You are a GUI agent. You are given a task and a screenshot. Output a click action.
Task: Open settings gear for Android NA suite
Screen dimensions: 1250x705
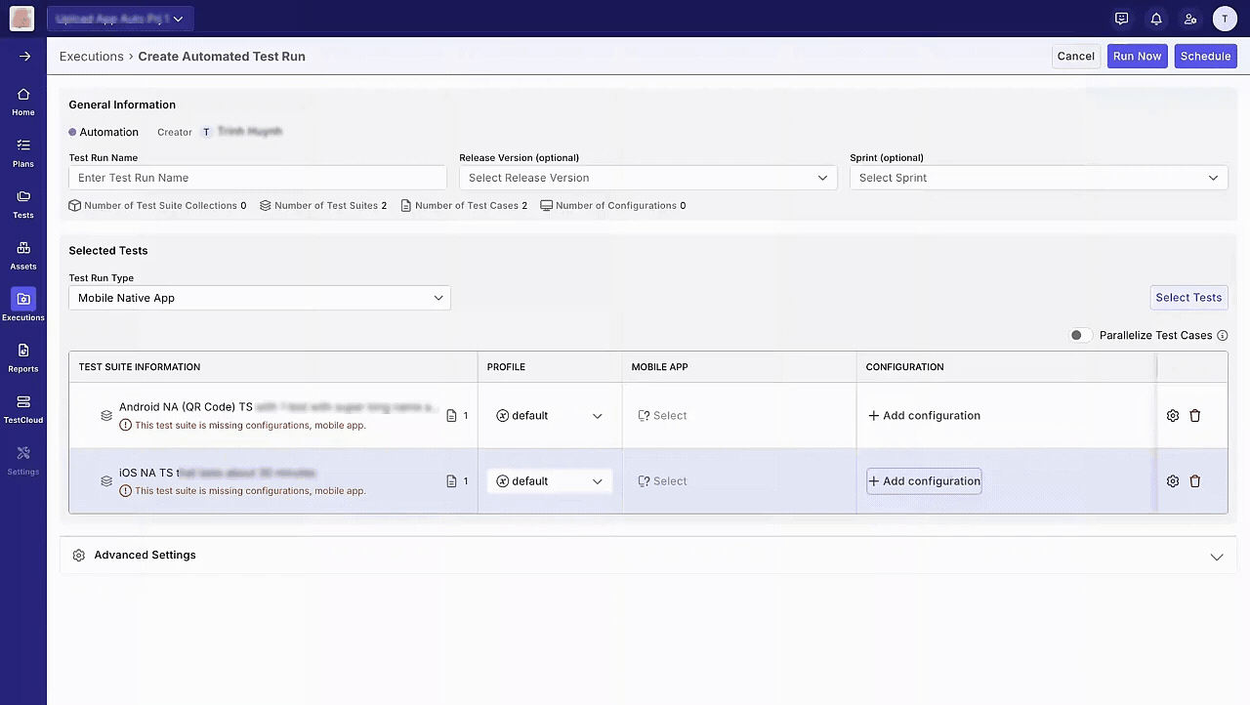pos(1173,416)
